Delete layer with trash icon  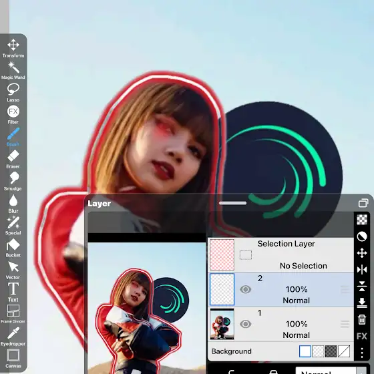tap(362, 319)
